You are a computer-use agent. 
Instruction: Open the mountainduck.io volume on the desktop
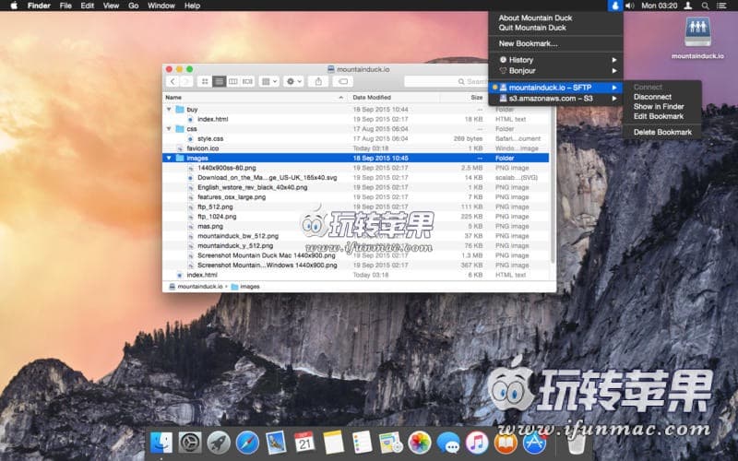tap(697, 38)
